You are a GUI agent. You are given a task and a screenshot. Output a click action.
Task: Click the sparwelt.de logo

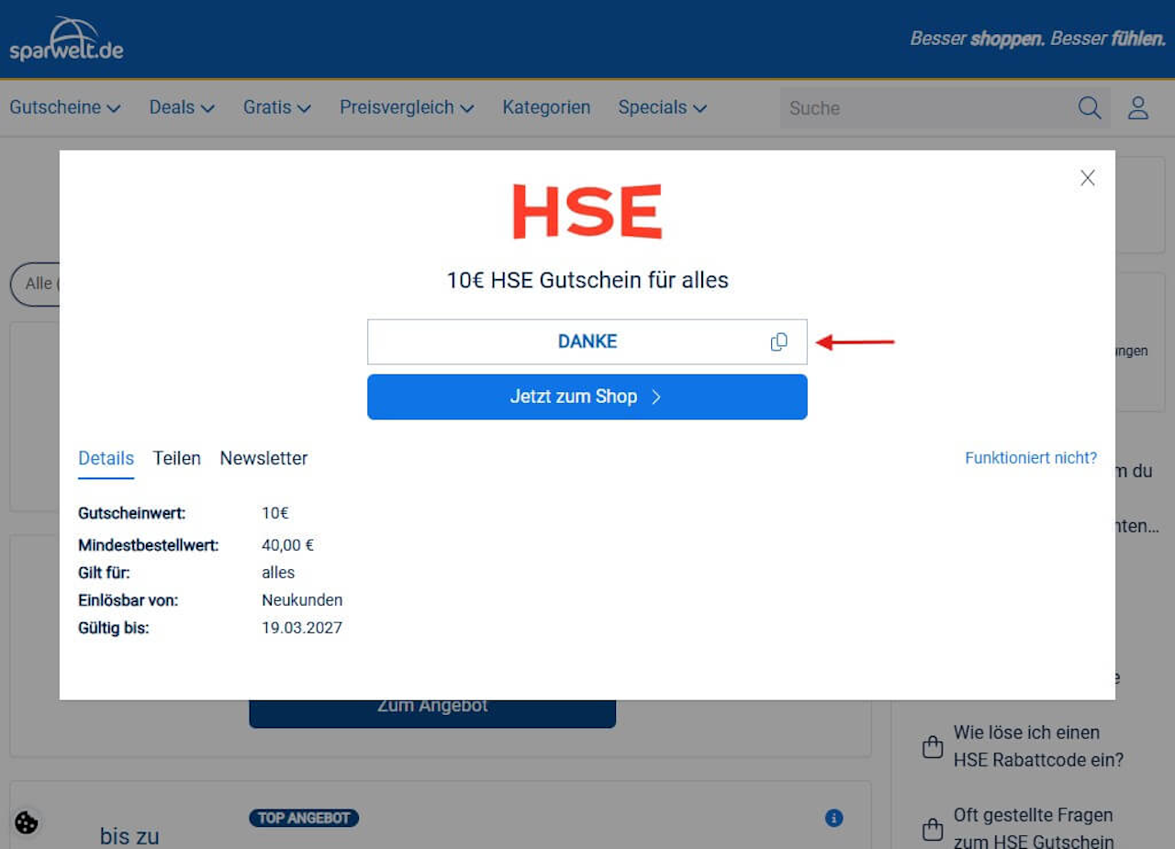coord(66,39)
